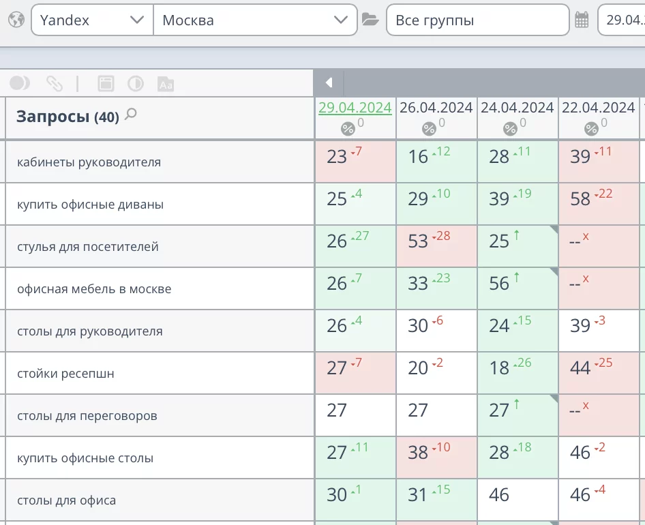Open the Все группы group selector
This screenshot has height=525, width=645.
tap(477, 20)
